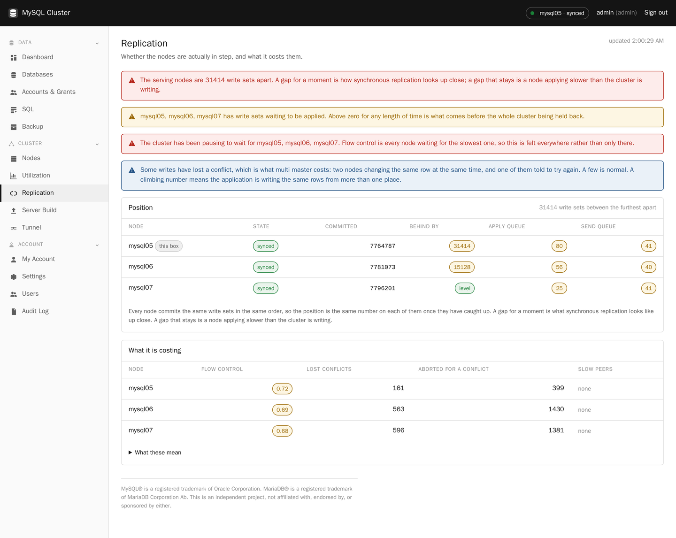Screen dimensions: 676x538
Task: Go to Databases in the sidebar
Action: 54,75
